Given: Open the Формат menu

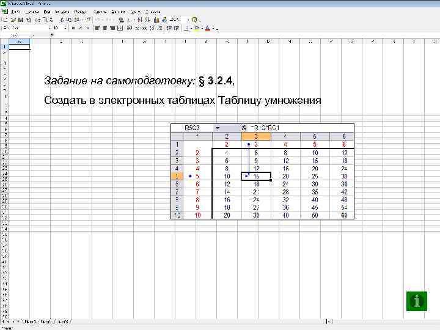Looking at the screenshot, I should 81,12.
